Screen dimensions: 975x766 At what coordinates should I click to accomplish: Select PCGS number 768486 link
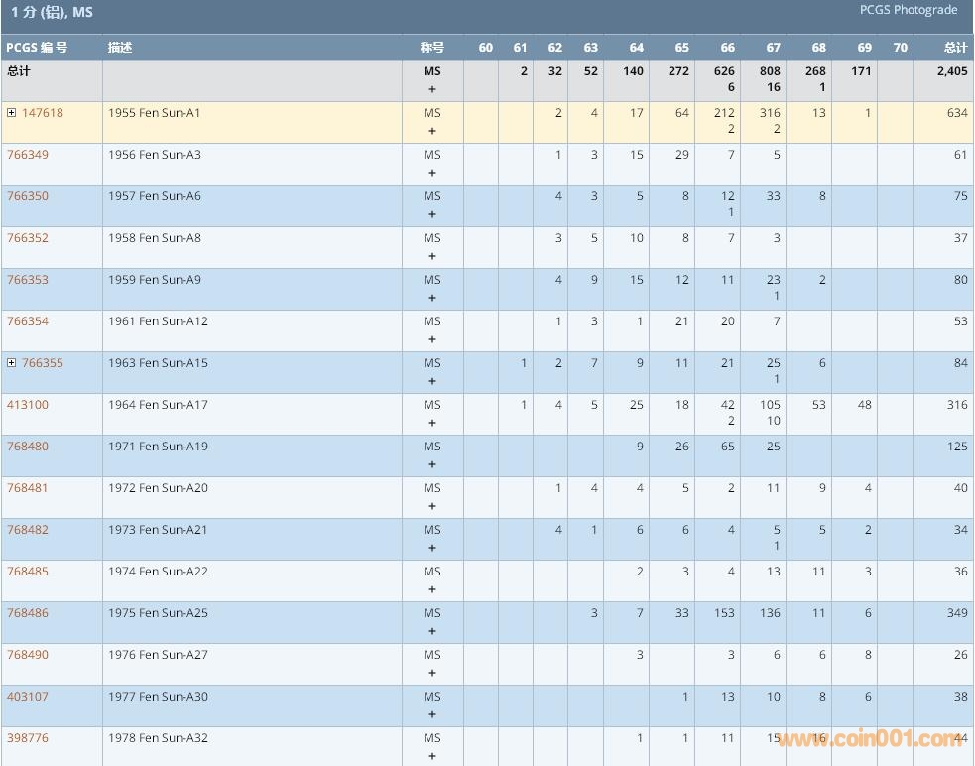pyautogui.click(x=28, y=613)
